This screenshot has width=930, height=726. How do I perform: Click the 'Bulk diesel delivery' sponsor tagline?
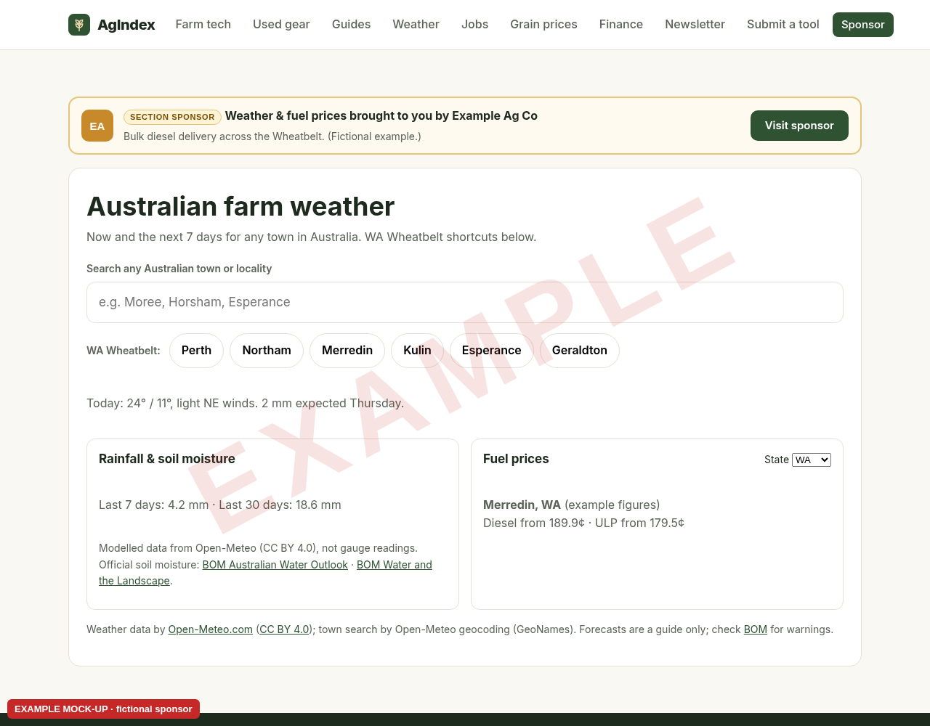click(272, 136)
